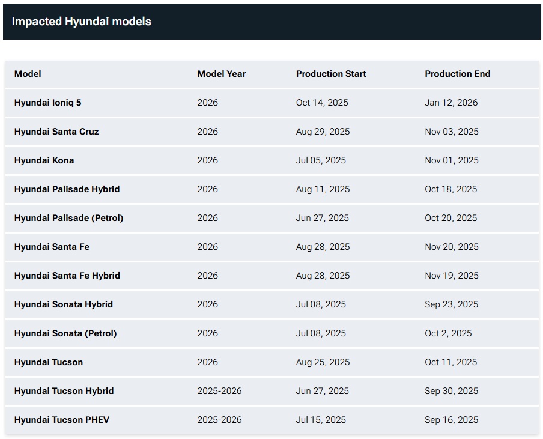Select the Production End column header
Image resolution: width=543 pixels, height=439 pixels.
457,74
